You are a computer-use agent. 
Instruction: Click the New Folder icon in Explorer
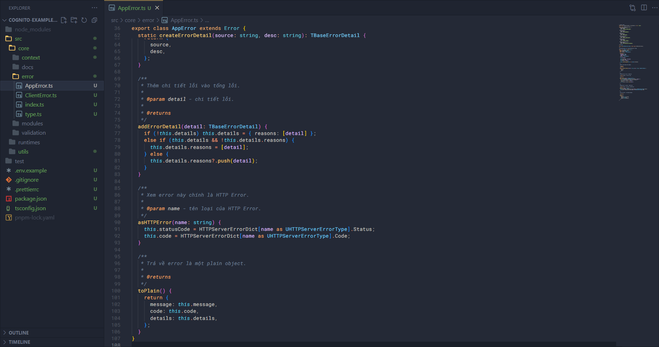(74, 20)
